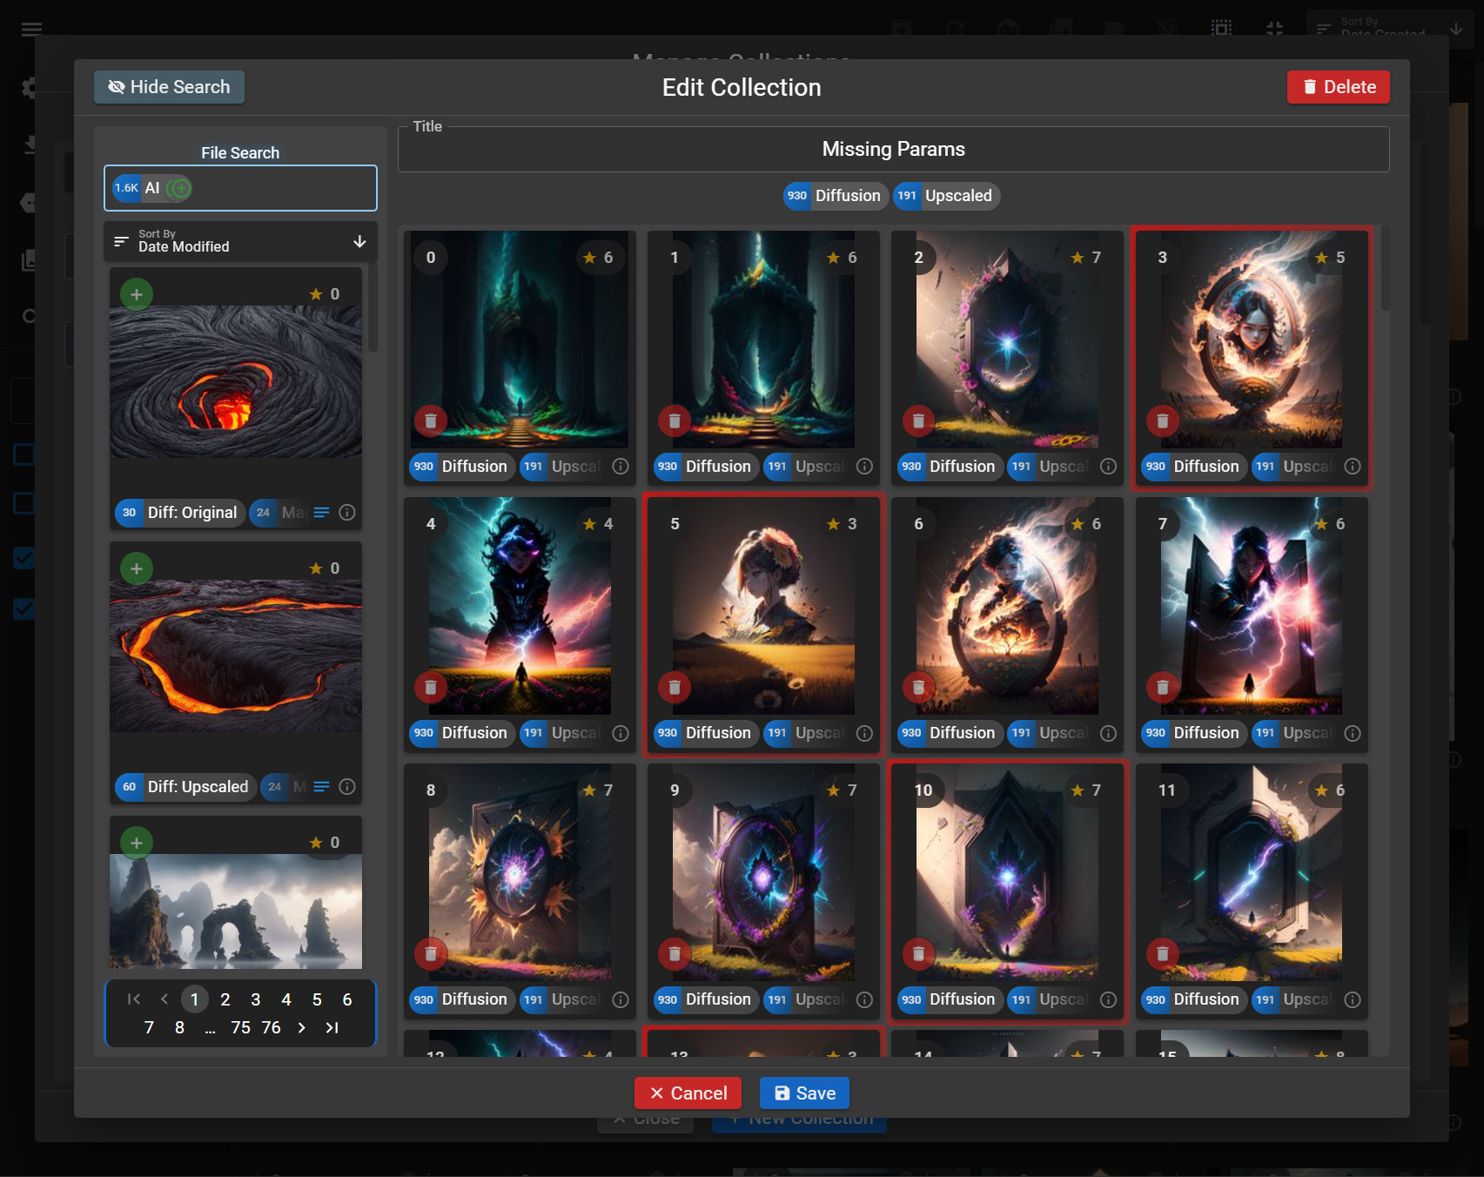This screenshot has height=1177, width=1484.
Task: Click the star rating on image 7
Action: [x=1330, y=524]
